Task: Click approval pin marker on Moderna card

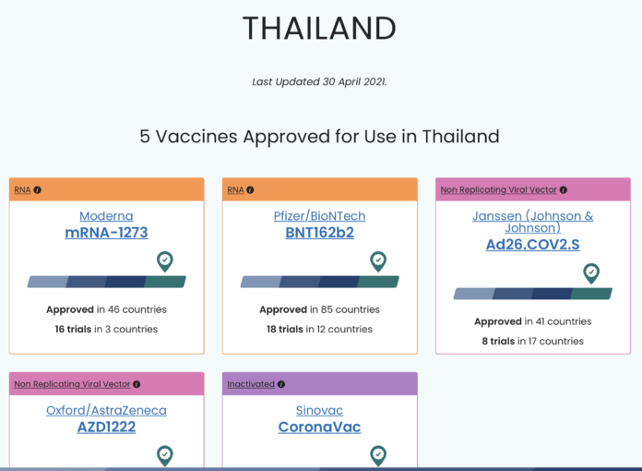Action: point(165,261)
